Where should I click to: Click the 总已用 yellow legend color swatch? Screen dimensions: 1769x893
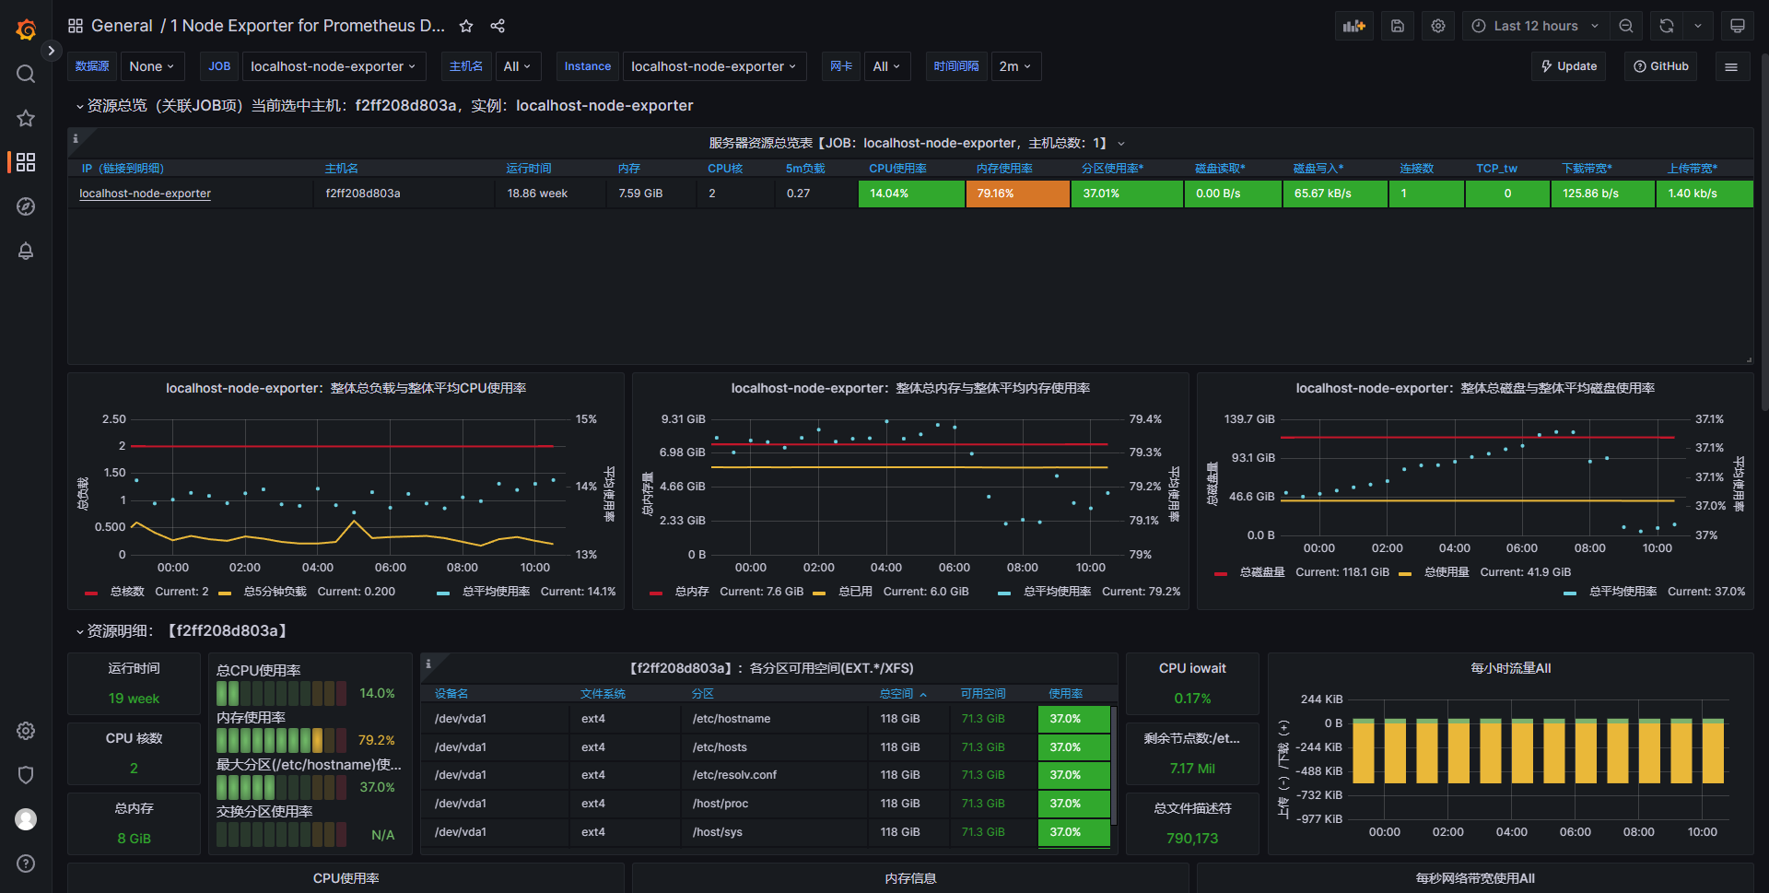tap(819, 593)
